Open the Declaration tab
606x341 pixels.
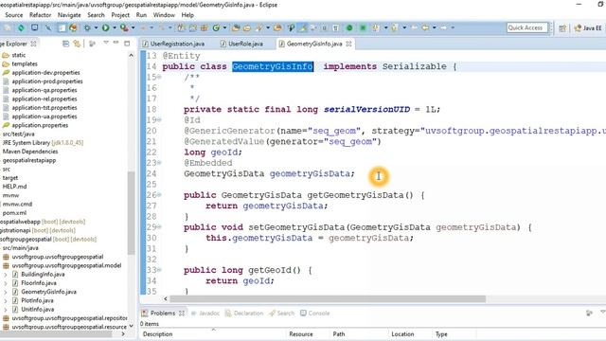pyautogui.click(x=244, y=314)
